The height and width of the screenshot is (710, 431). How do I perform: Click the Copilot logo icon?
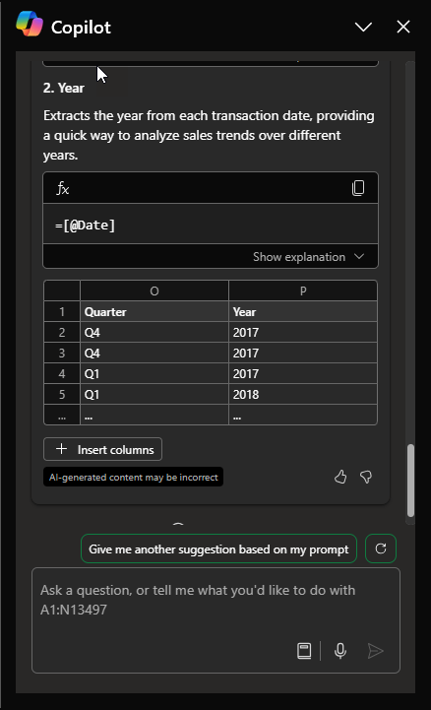pos(30,24)
